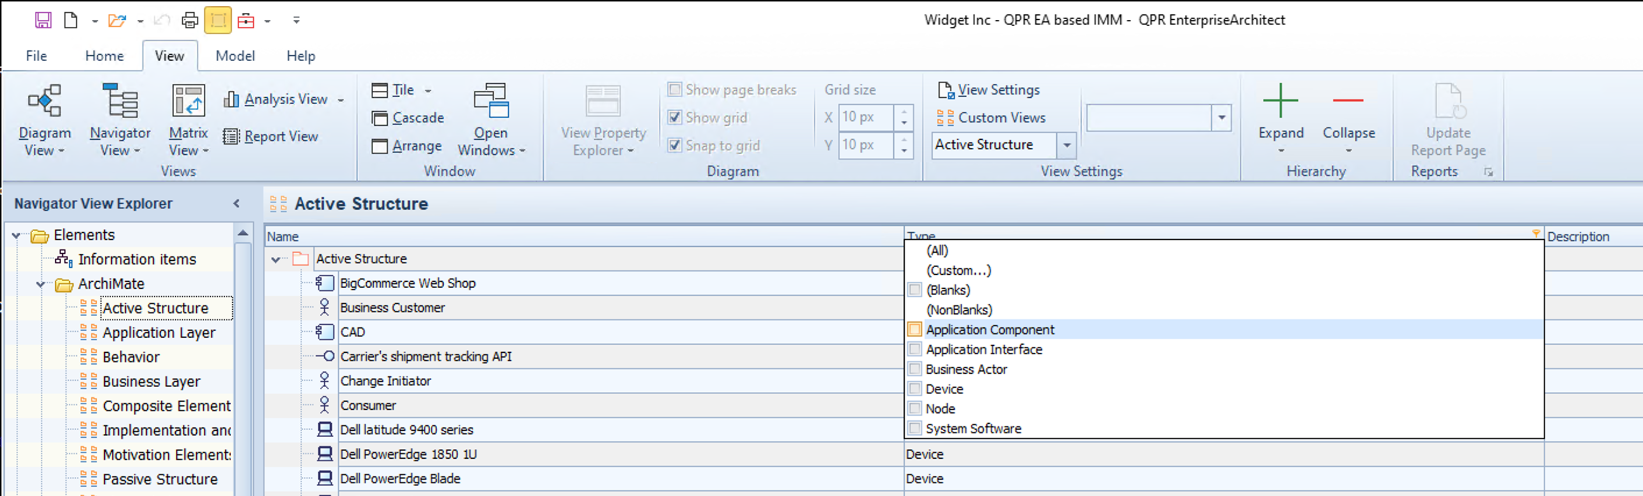Screen dimensions: 1643x496
Task: Click the green Expand hierarchy icon
Action: pyautogui.click(x=1280, y=101)
